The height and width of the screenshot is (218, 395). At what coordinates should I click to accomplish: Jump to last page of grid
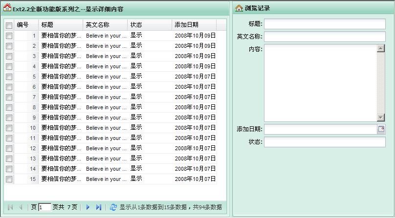tap(98, 207)
